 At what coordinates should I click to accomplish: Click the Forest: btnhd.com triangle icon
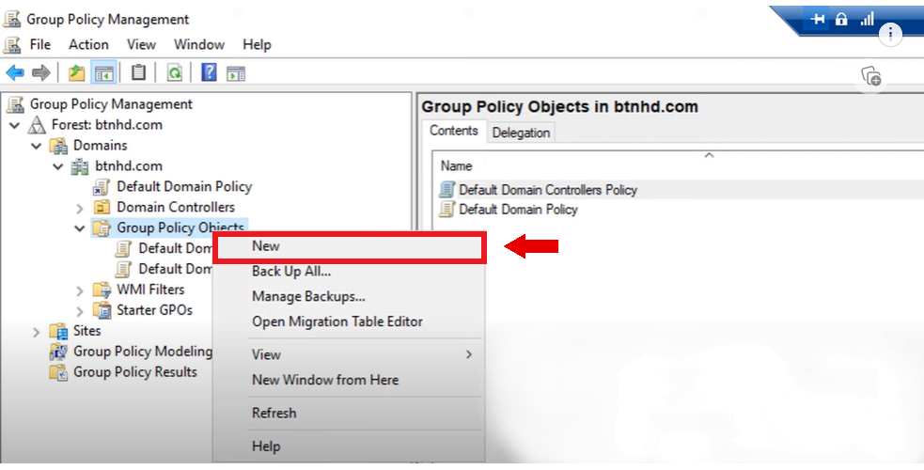click(37, 125)
